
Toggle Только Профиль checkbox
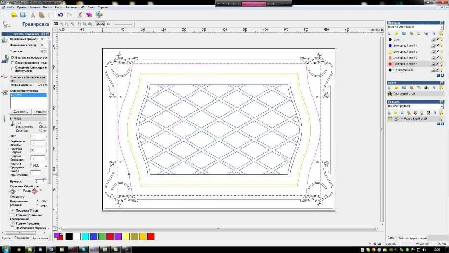coord(12,223)
